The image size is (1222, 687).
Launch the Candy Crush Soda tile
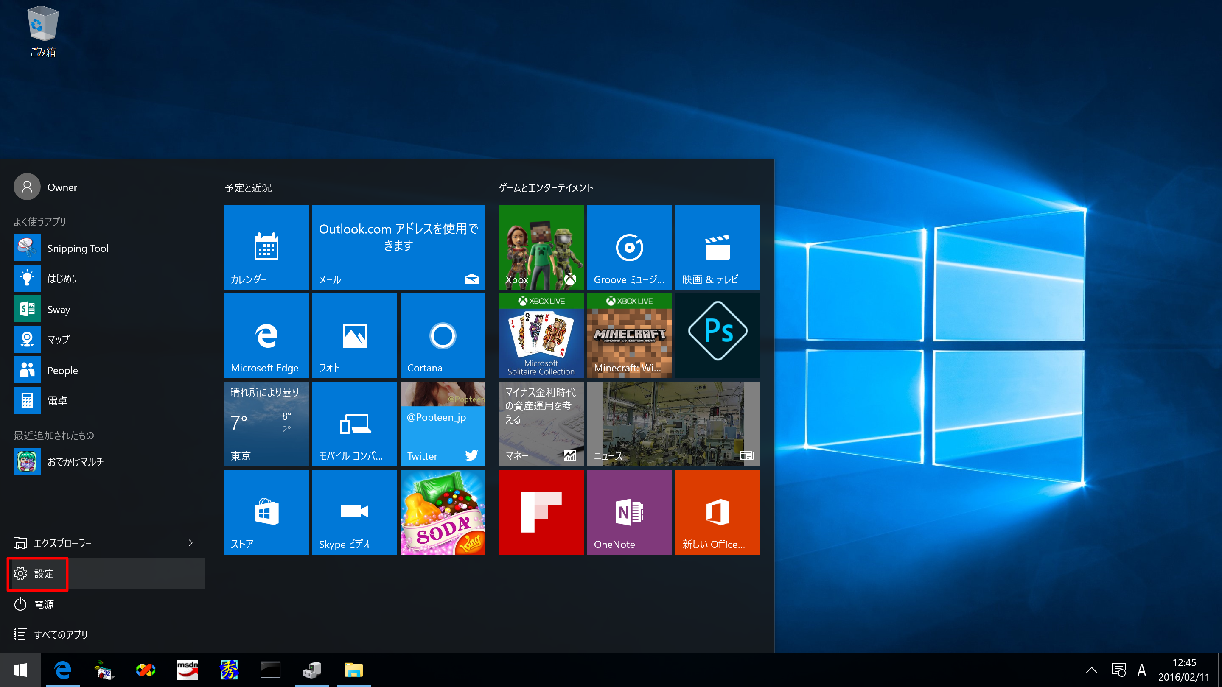(x=443, y=512)
